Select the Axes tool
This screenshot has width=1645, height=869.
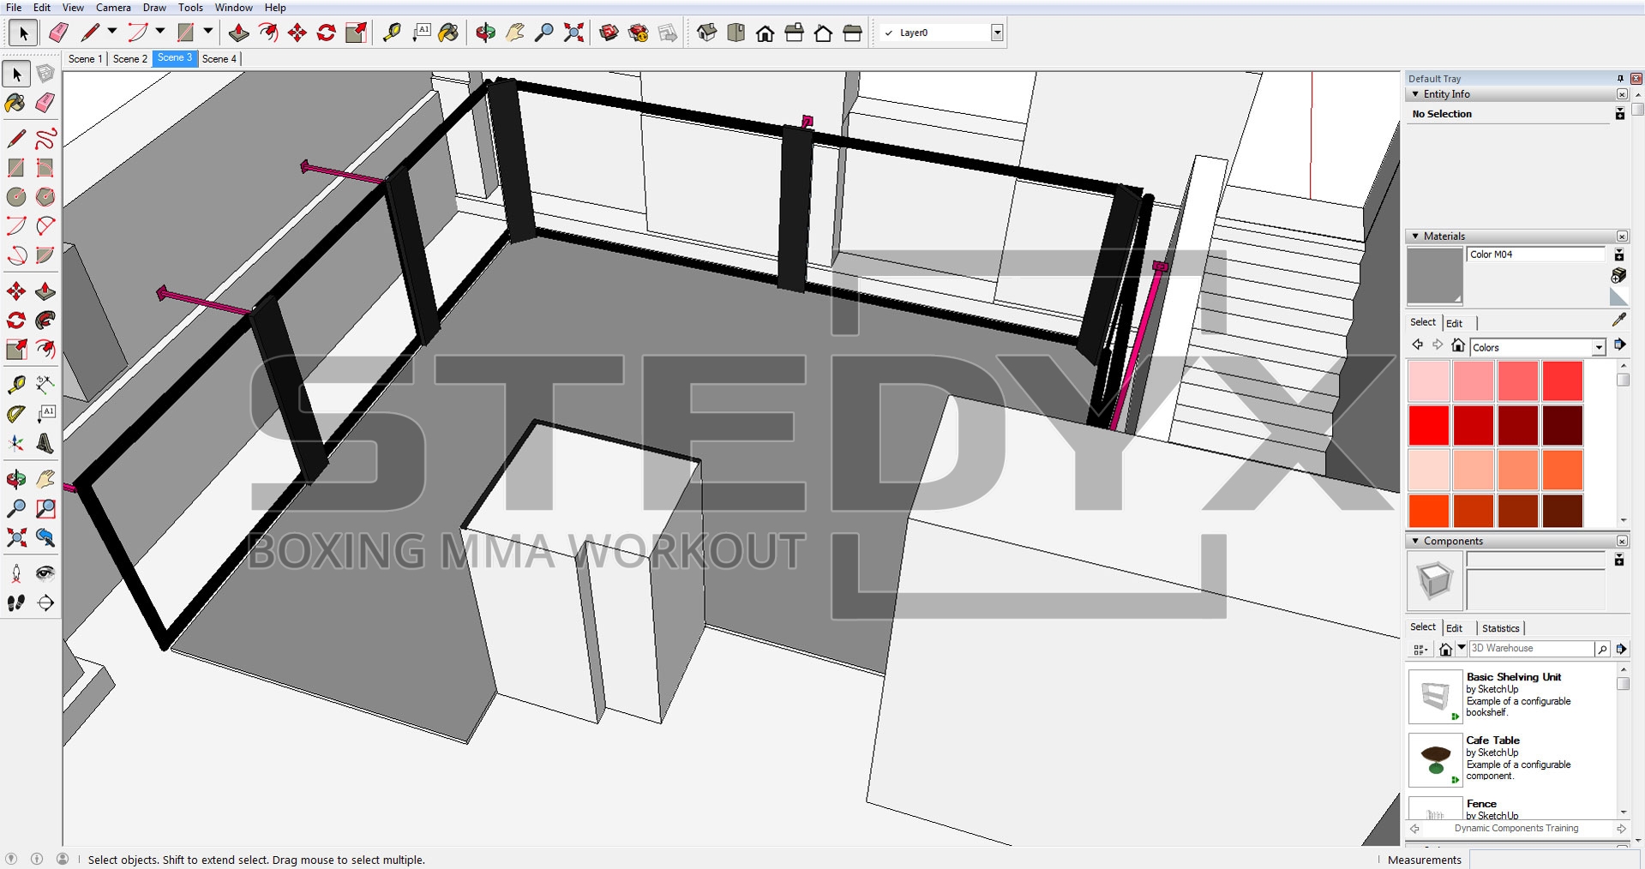coord(16,443)
